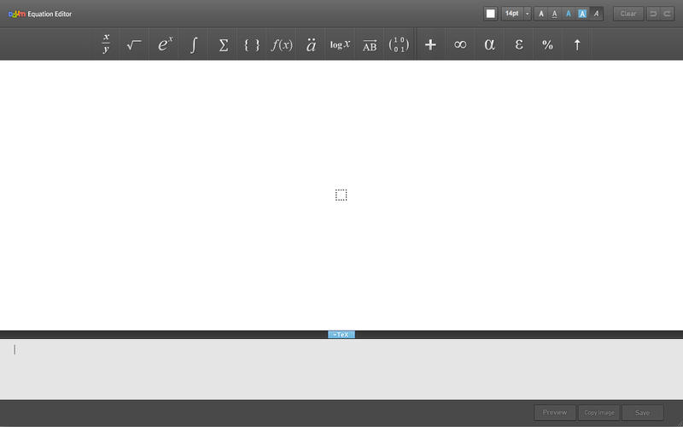Open the exponent e^x template
The height and width of the screenshot is (427, 683).
(165, 44)
